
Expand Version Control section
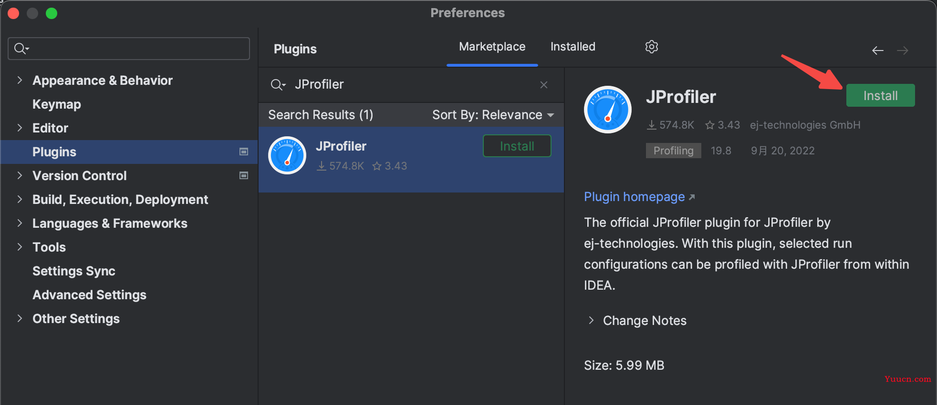point(20,175)
